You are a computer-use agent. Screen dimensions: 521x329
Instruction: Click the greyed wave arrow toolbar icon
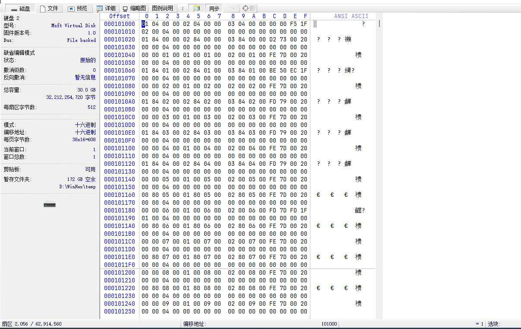(x=231, y=8)
